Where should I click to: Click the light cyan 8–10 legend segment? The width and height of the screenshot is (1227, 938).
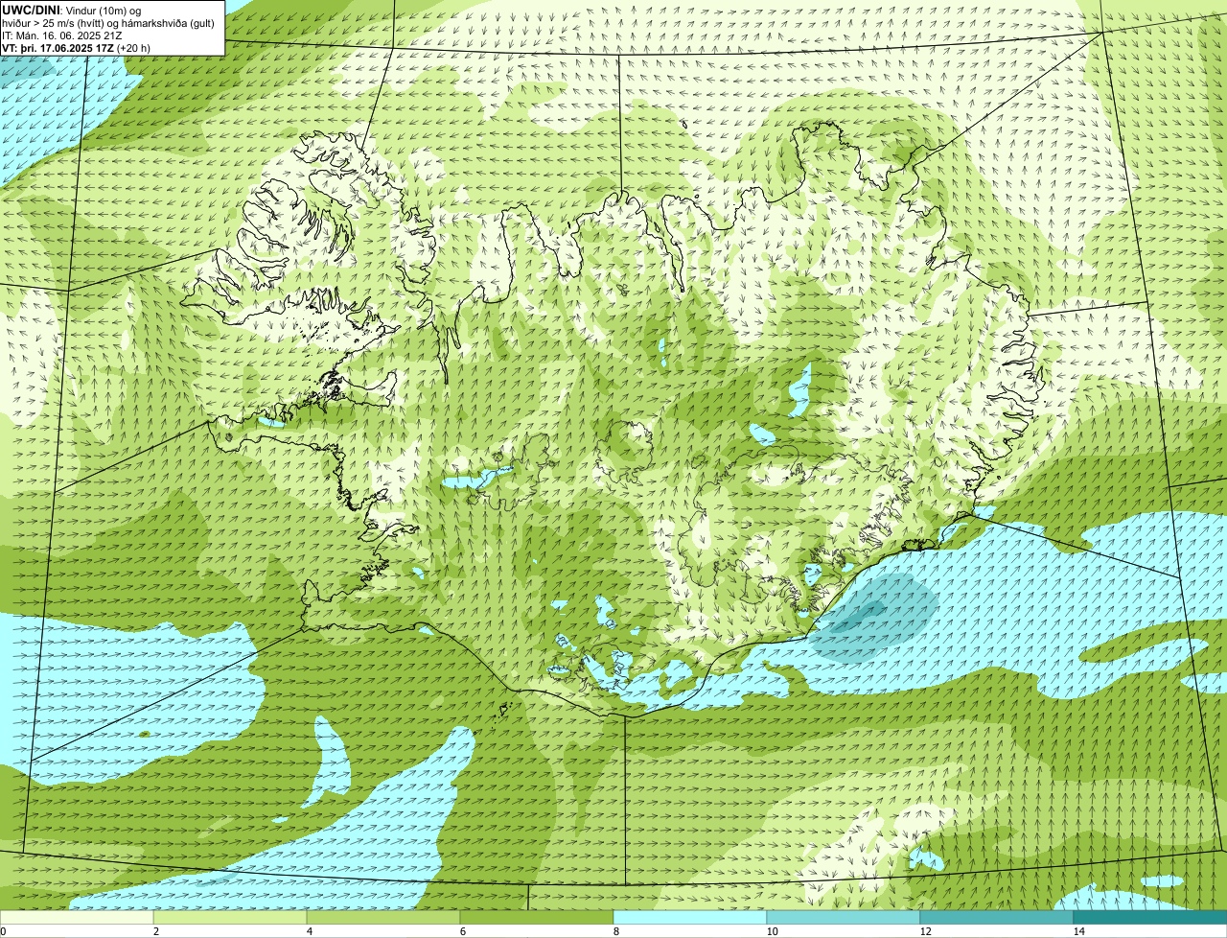click(x=690, y=917)
